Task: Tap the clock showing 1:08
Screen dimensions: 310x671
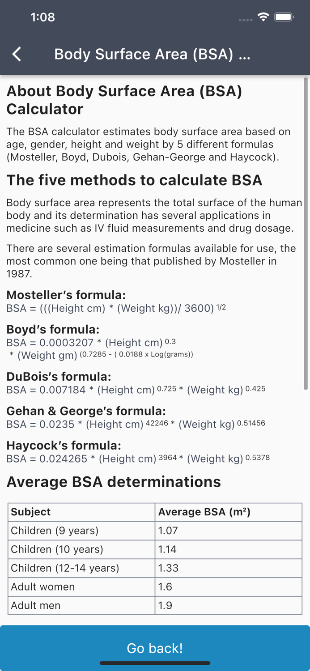Action: point(43,17)
